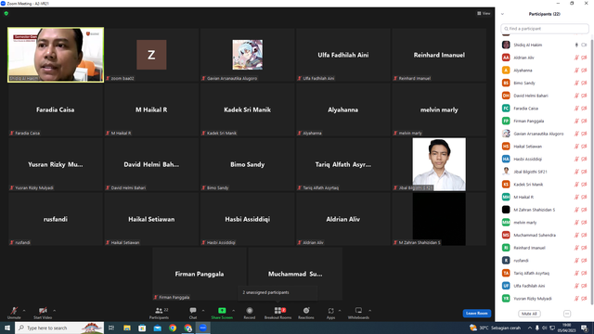Click the weather widget in system tray
The width and height of the screenshot is (594, 334).
495,328
